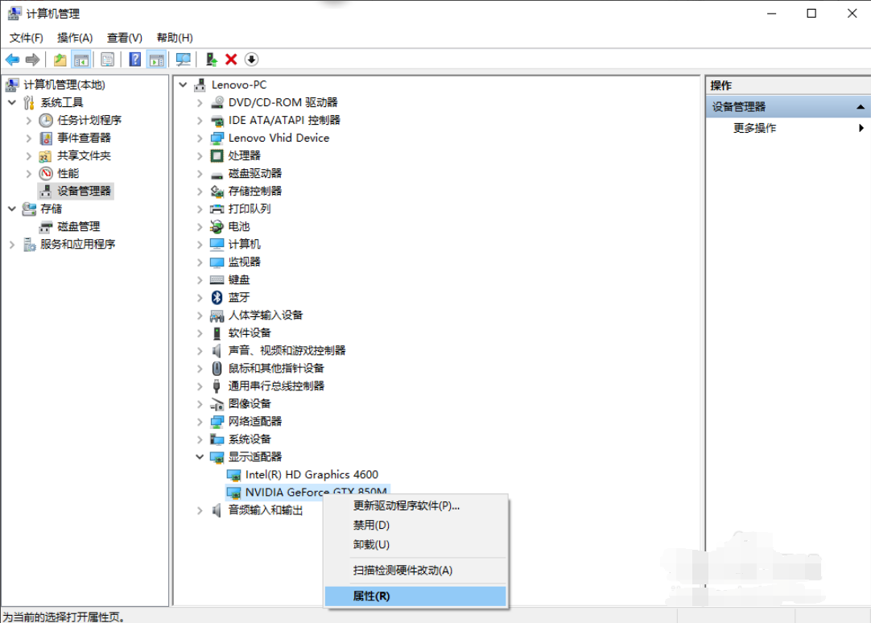Expand the 音频输入和输出 category arrow
Viewport: 871px width, 623px height.
point(200,510)
